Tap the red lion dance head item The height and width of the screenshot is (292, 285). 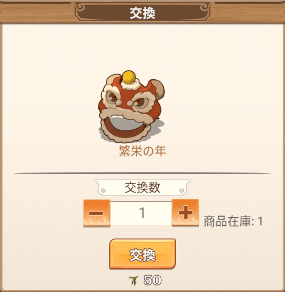[x=131, y=107]
